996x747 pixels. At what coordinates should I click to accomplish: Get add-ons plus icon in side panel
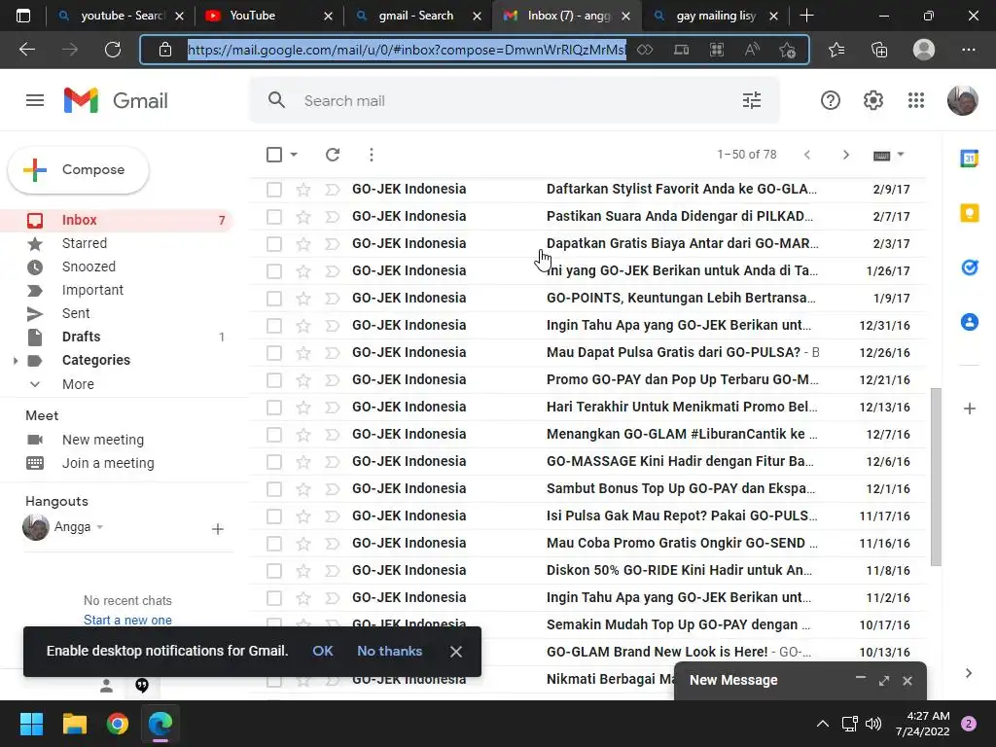coord(970,409)
